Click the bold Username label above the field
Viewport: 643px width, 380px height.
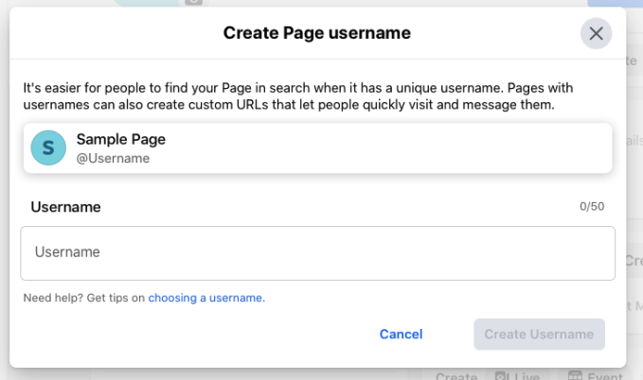(65, 207)
